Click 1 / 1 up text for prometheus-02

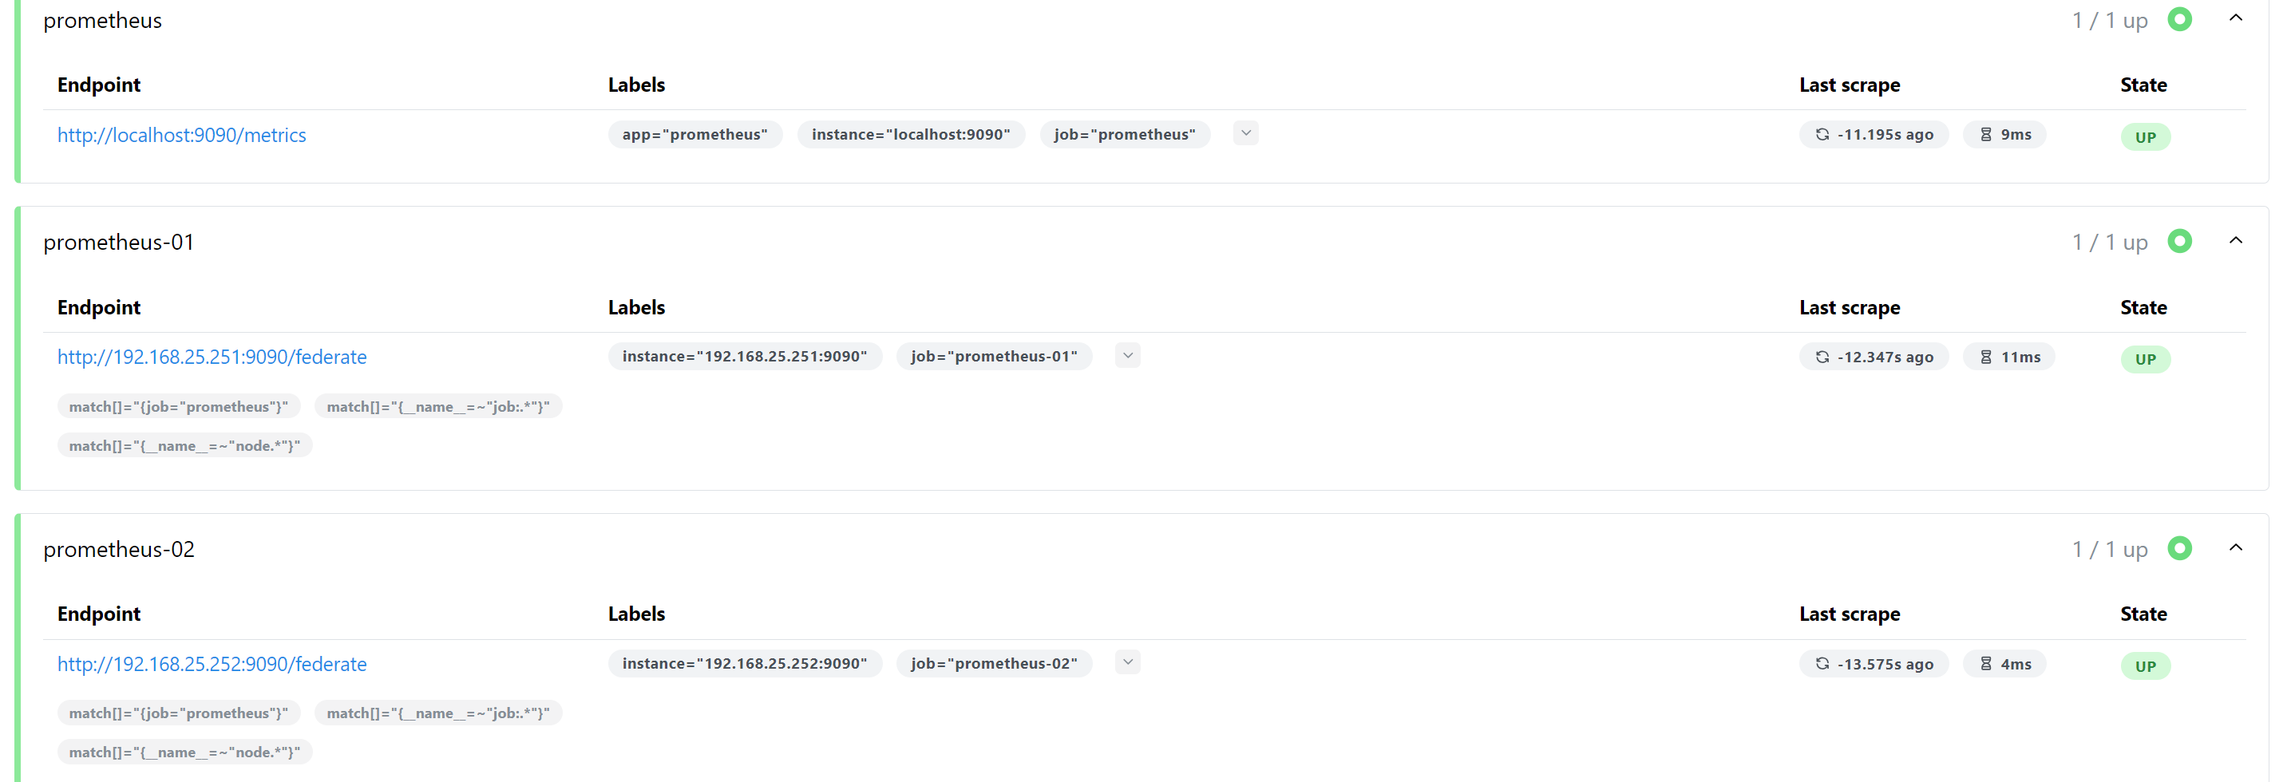2110,549
